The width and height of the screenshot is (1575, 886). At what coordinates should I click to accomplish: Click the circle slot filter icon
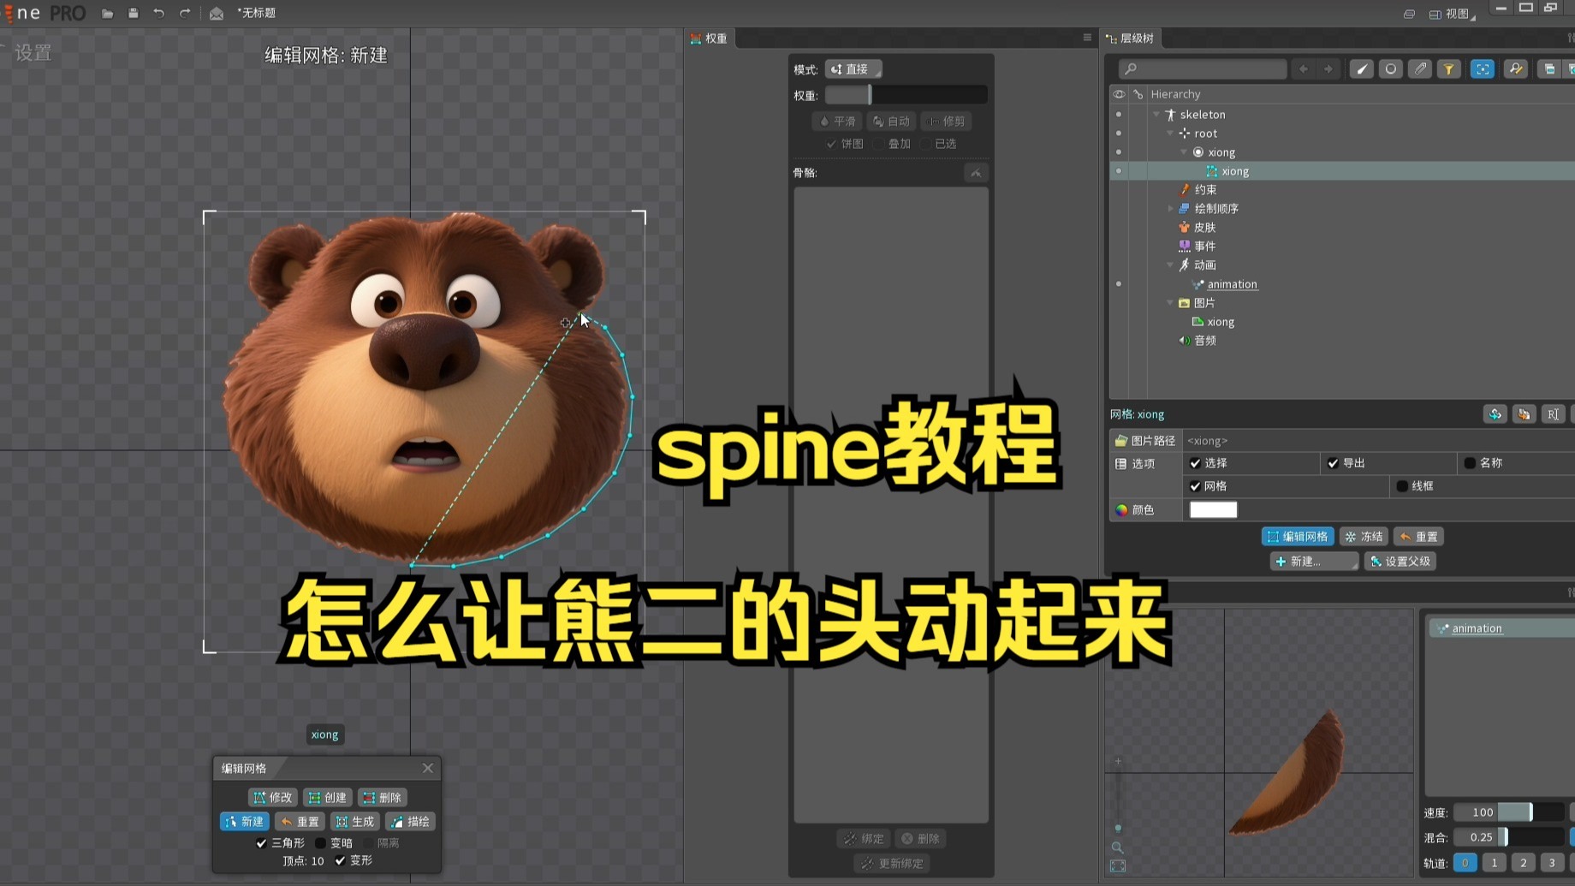(1390, 69)
